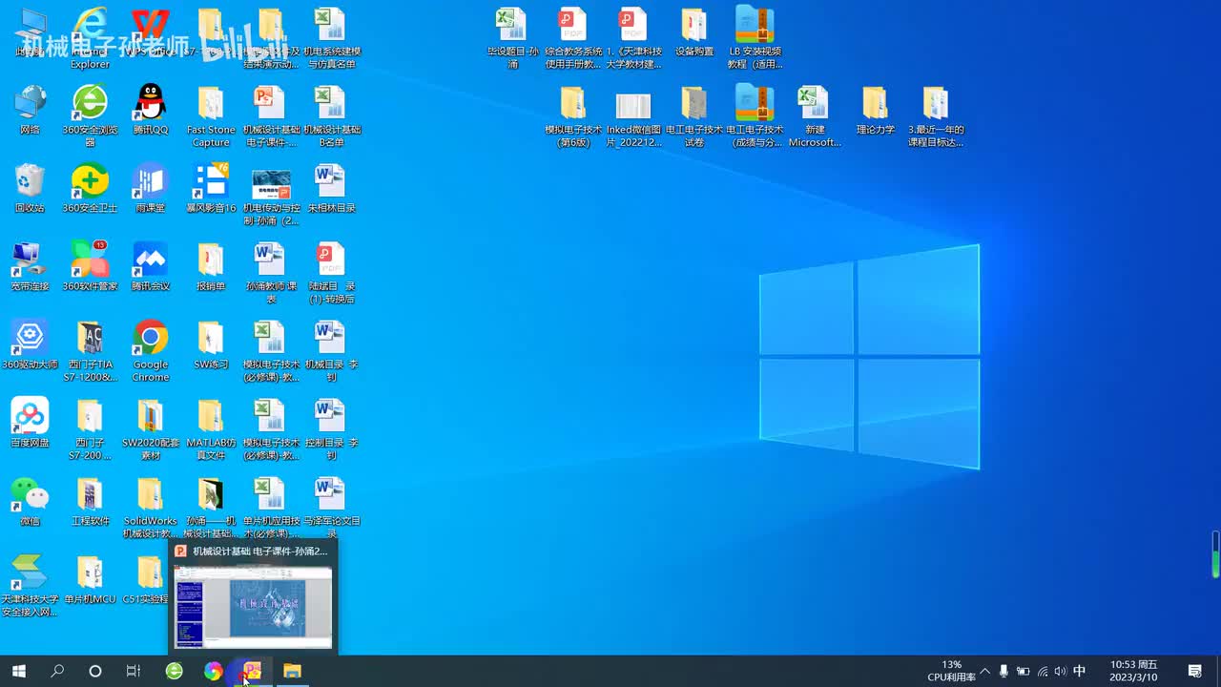Open the clock showing 10:53 周五

(x=1133, y=671)
